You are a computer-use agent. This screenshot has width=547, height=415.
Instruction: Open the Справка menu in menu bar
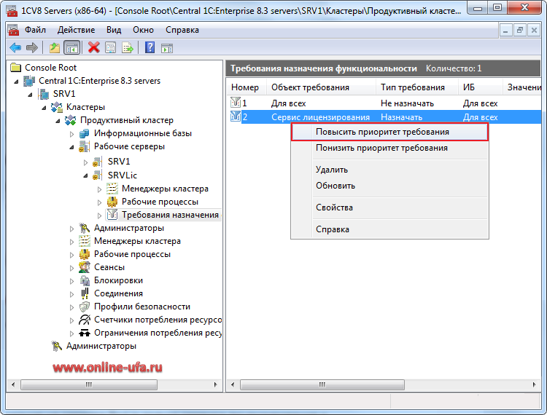[x=182, y=30]
